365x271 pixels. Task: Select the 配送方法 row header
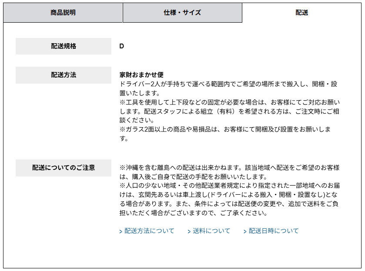click(64, 75)
